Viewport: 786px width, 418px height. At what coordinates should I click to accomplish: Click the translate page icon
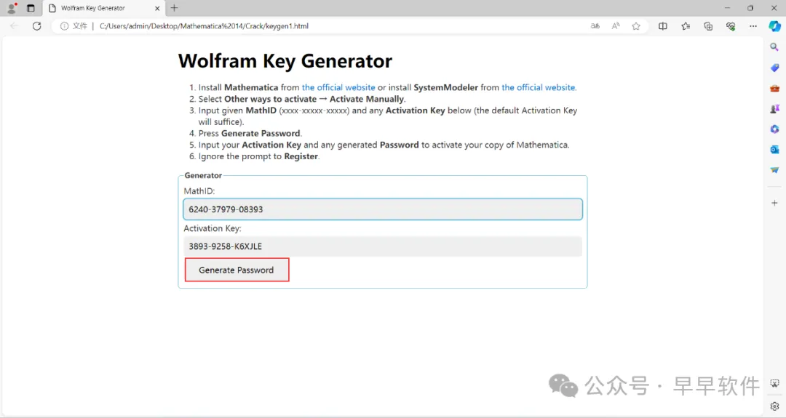595,26
